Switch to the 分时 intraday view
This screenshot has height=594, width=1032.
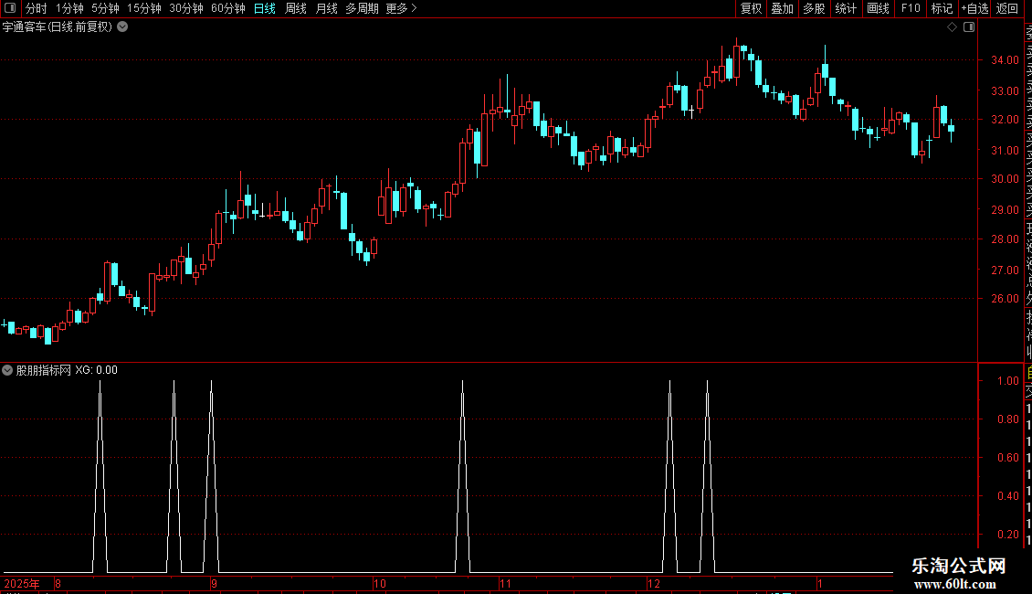point(36,8)
